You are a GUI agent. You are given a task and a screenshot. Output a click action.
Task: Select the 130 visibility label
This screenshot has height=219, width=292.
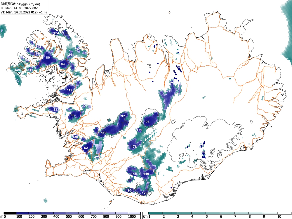coord(75,137)
